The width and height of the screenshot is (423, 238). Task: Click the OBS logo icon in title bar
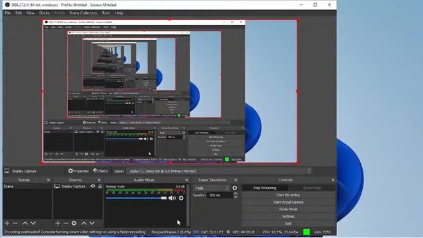click(7, 5)
